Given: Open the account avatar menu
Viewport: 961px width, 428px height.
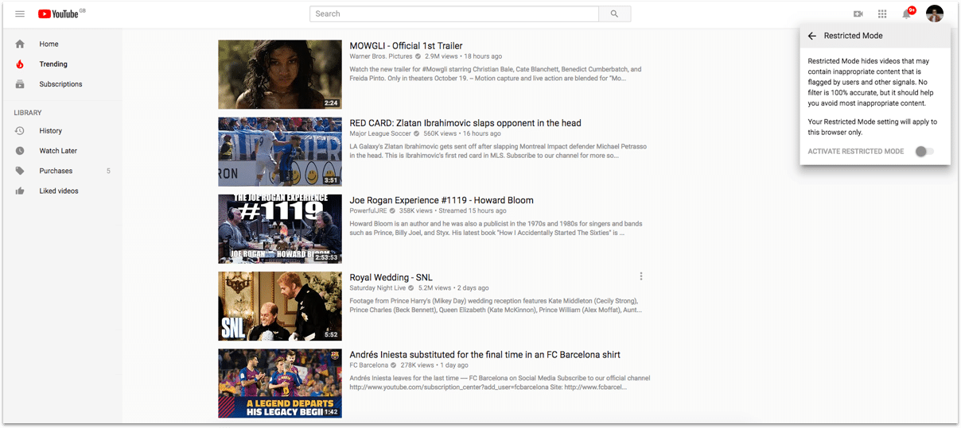Looking at the screenshot, I should pyautogui.click(x=935, y=13).
